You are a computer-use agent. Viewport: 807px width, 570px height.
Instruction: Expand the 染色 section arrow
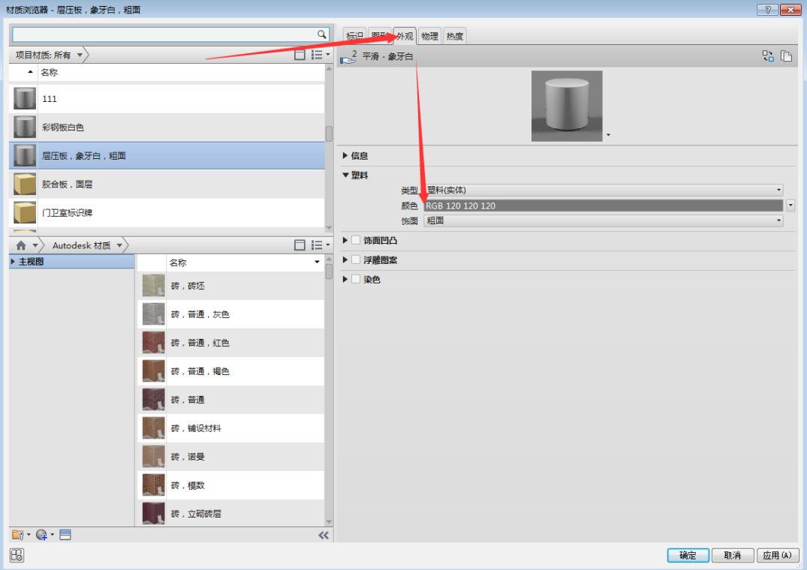point(345,279)
